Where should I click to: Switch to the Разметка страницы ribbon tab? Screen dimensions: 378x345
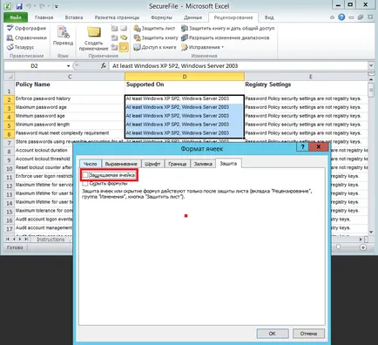pos(117,17)
